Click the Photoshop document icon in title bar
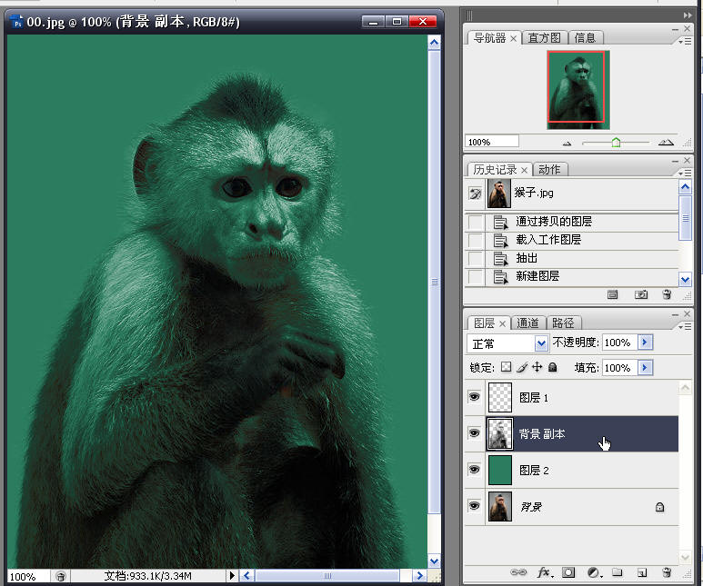The image size is (703, 586). tap(17, 22)
